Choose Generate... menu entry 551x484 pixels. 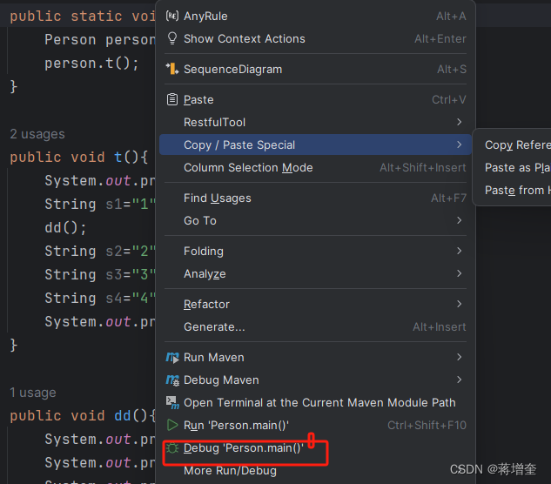[x=315, y=327]
